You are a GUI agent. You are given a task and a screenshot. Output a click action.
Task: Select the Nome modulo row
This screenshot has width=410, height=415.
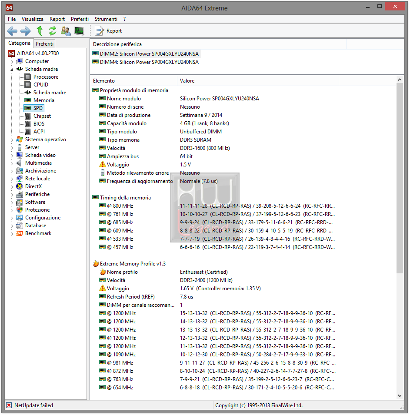point(214,99)
